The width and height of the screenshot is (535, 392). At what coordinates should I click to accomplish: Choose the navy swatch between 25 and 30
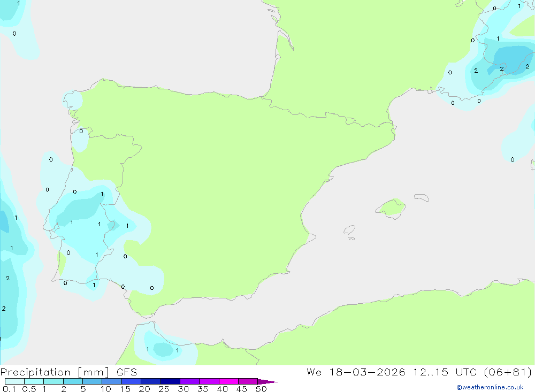tap(170, 381)
